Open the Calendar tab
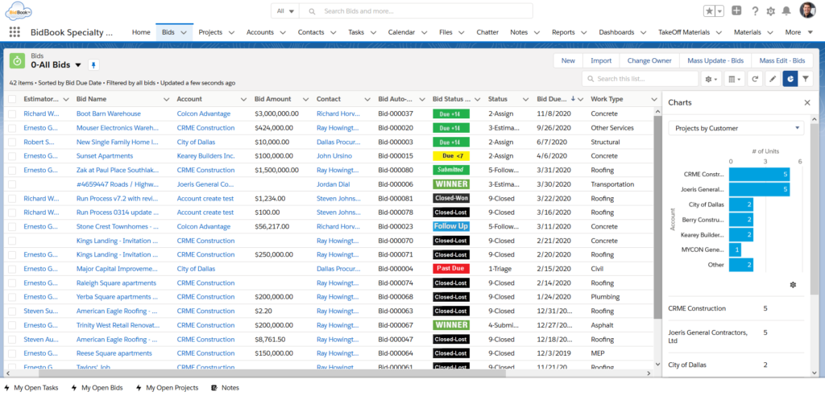Image resolution: width=825 pixels, height=396 pixels. pos(401,32)
